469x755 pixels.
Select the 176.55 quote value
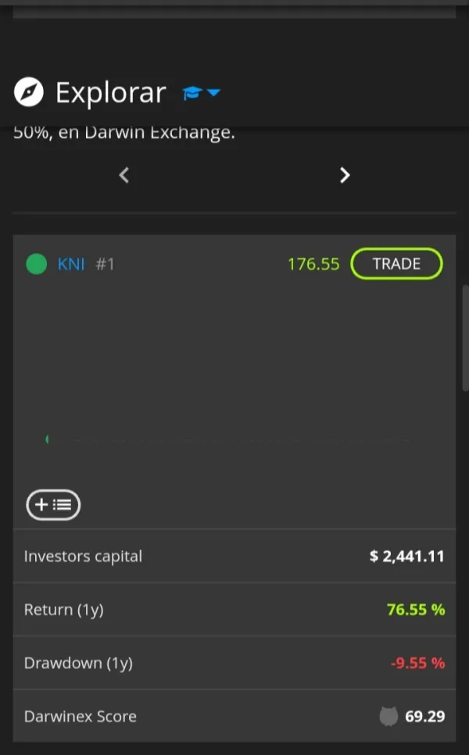click(313, 264)
